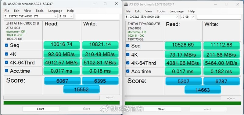Image resolution: width=244 pixels, height=115 pixels.
Task: Maximize the left AS SSD window
Action: pyautogui.click(x=105, y=4)
